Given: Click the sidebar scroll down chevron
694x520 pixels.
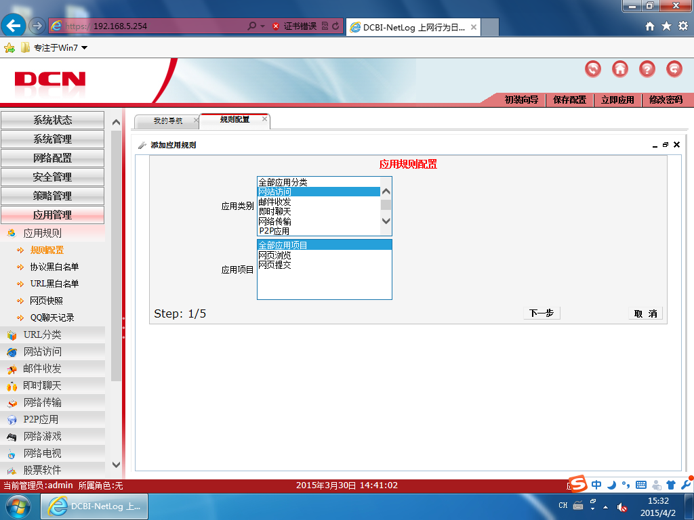Looking at the screenshot, I should pos(116,464).
